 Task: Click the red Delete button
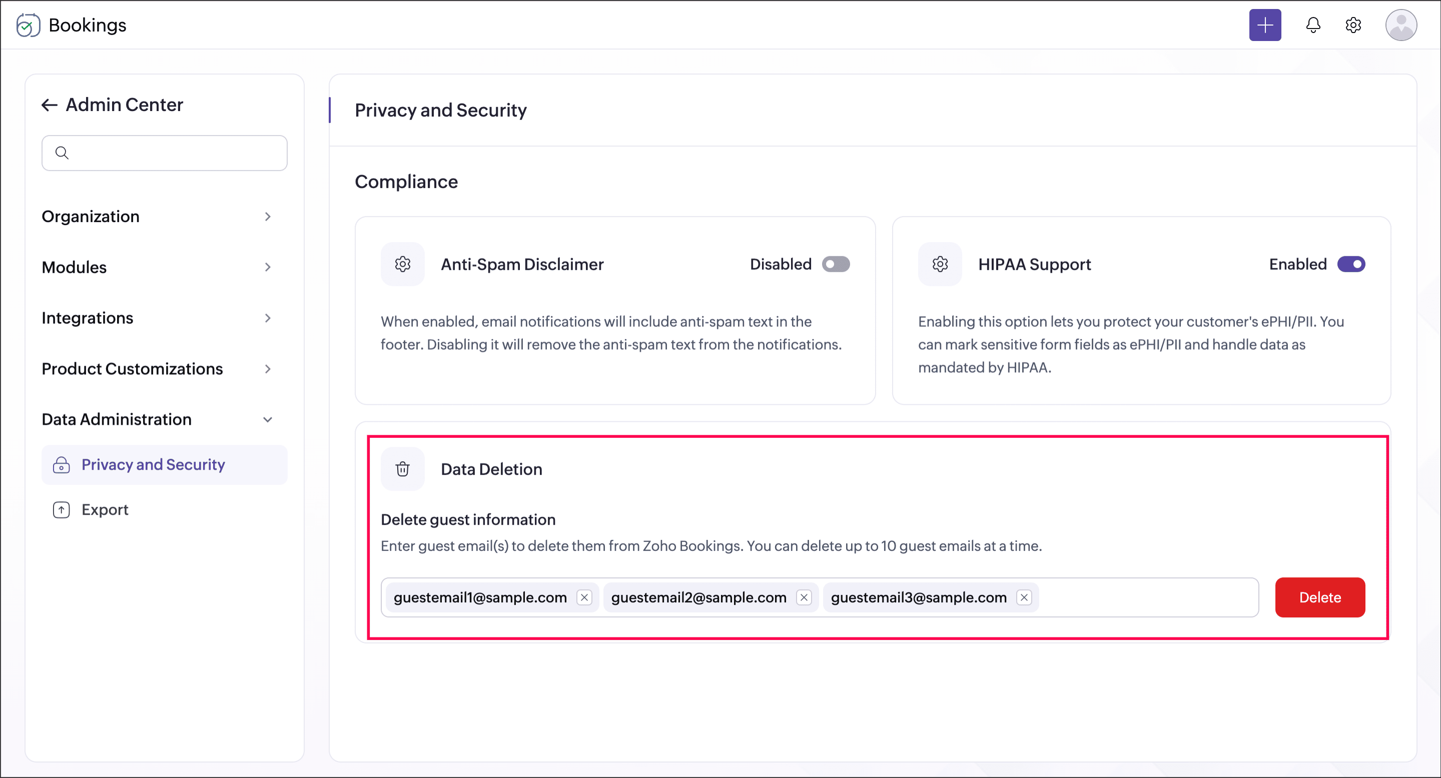click(1320, 597)
